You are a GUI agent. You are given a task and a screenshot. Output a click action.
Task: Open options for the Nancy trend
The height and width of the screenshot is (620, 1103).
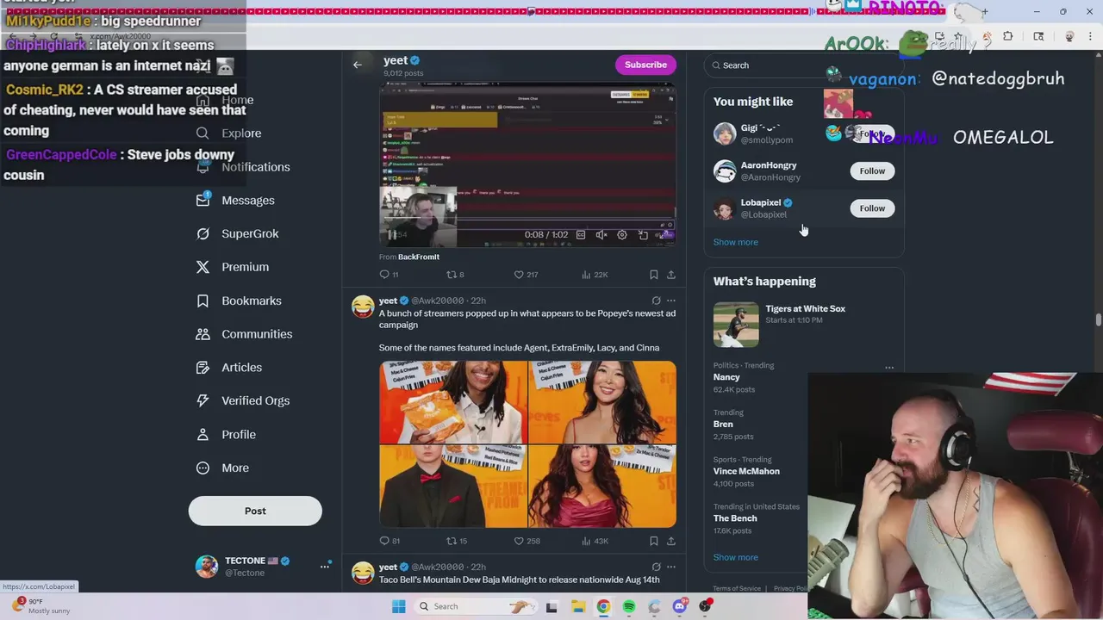[x=889, y=368]
